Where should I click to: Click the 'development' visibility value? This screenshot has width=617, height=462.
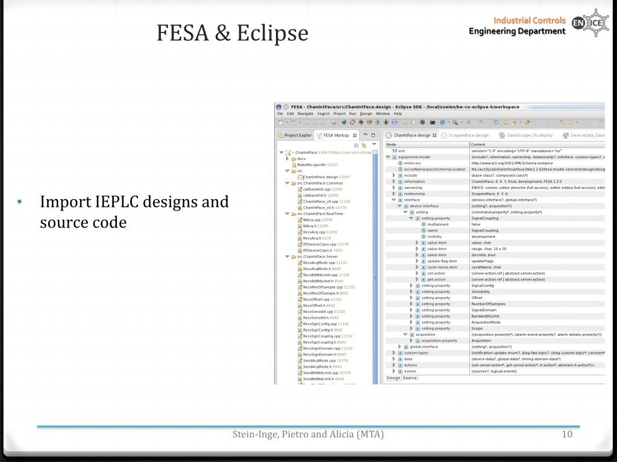pyautogui.click(x=483, y=237)
